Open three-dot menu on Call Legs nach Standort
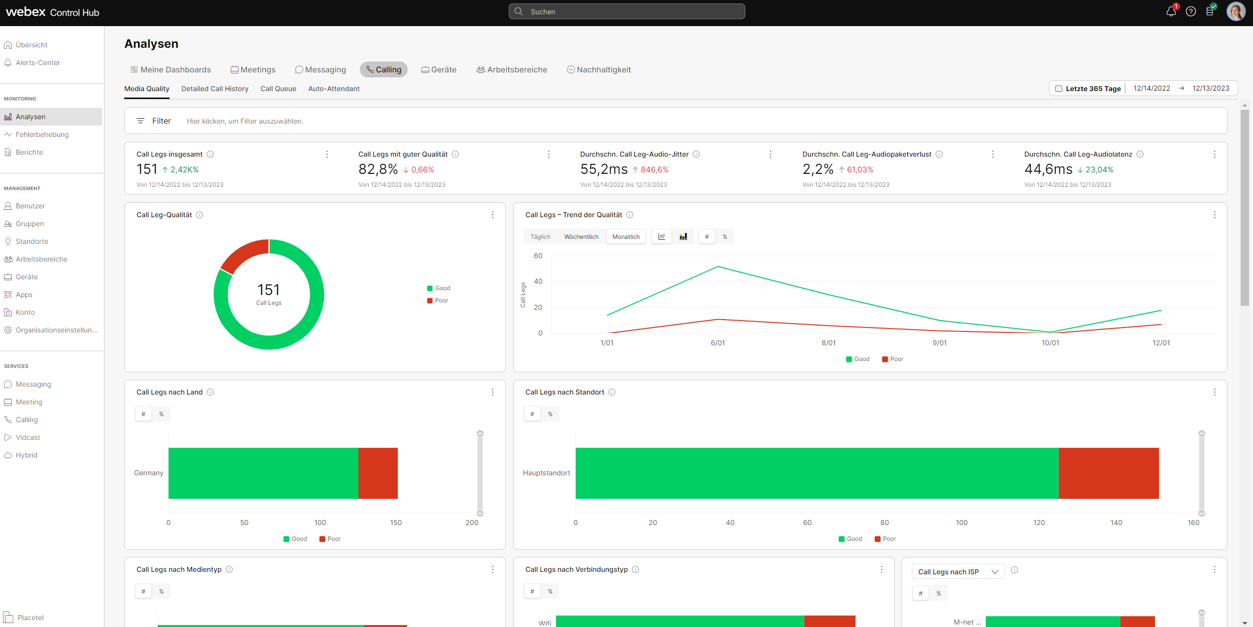This screenshot has width=1253, height=627. [1215, 392]
